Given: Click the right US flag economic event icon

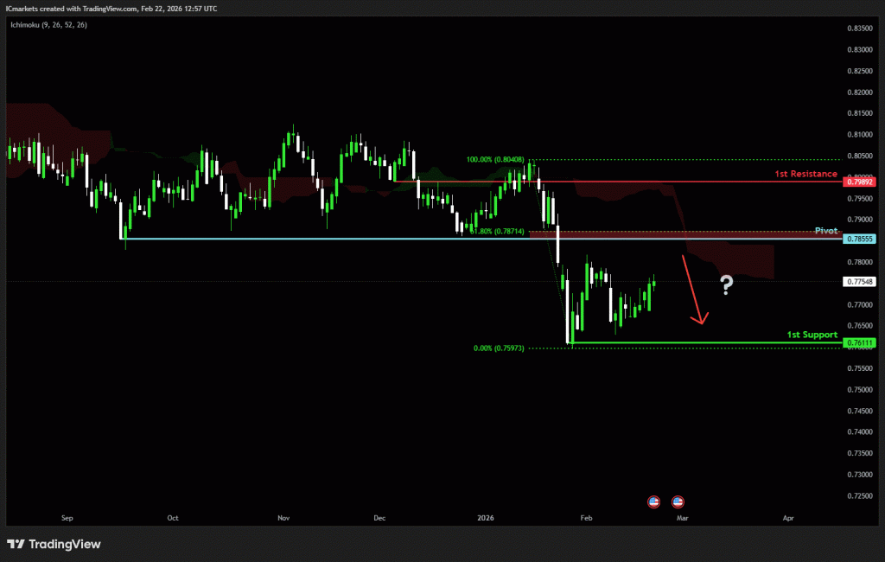Looking at the screenshot, I should point(678,501).
